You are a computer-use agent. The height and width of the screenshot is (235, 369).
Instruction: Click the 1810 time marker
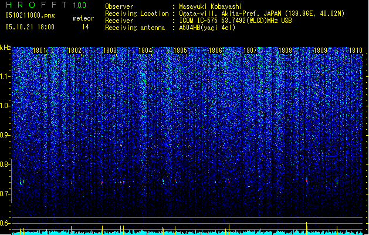[356, 51]
